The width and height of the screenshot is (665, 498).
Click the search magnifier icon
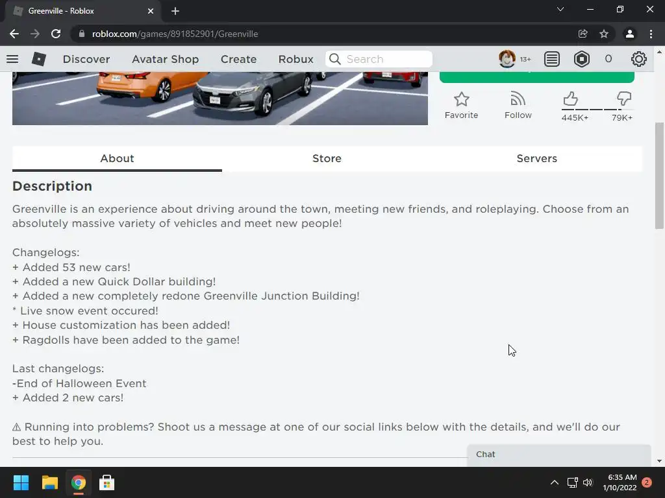(x=335, y=59)
